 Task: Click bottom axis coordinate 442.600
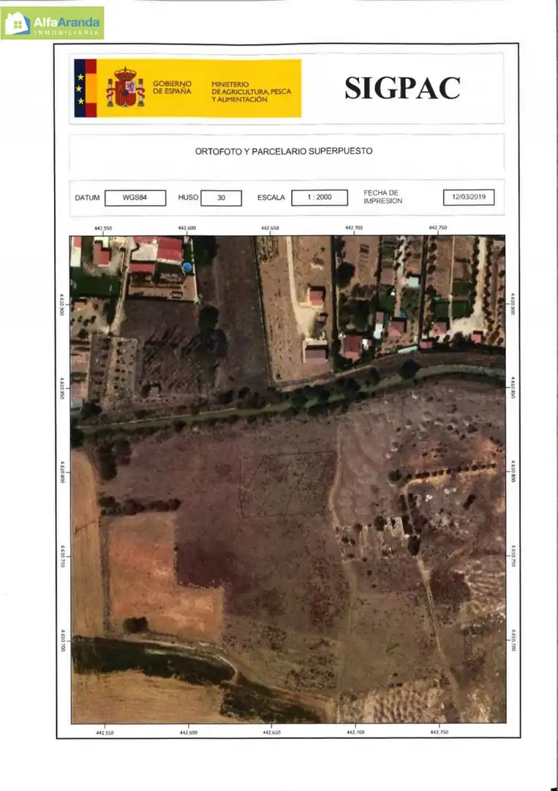pos(189,732)
